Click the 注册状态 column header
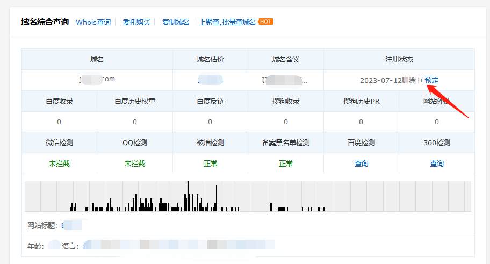Image resolution: width=490 pixels, height=264 pixels. pos(399,60)
